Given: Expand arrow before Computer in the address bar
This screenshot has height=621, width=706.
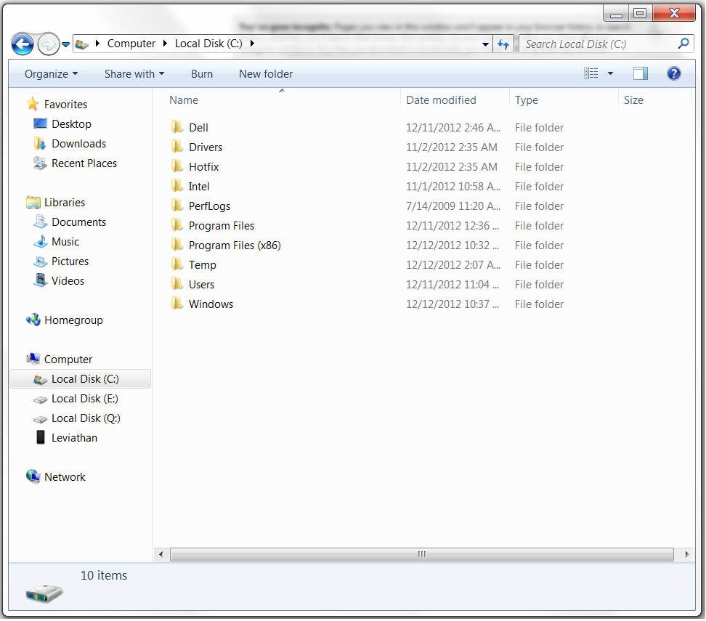Looking at the screenshot, I should click(x=97, y=44).
